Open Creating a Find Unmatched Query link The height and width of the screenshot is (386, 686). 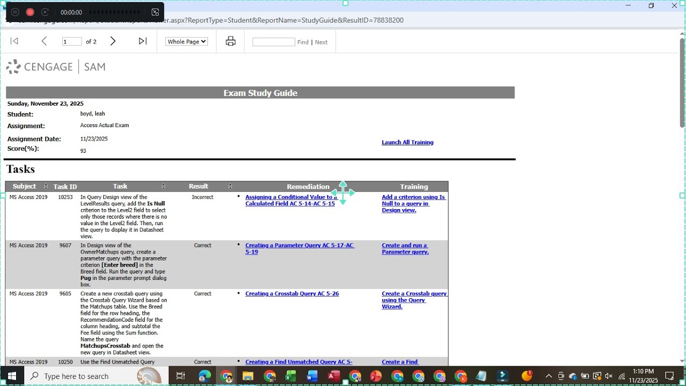point(299,362)
